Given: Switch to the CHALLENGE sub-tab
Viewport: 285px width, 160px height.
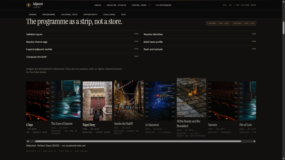Looking at the screenshot, I should (109, 14).
